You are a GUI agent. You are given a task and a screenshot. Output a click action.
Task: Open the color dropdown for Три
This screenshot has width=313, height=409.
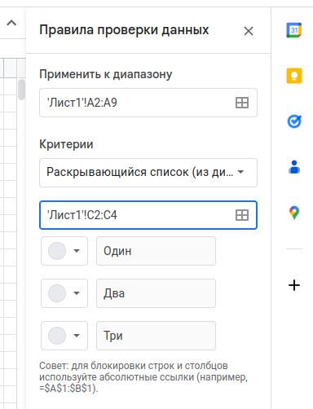tap(64, 336)
